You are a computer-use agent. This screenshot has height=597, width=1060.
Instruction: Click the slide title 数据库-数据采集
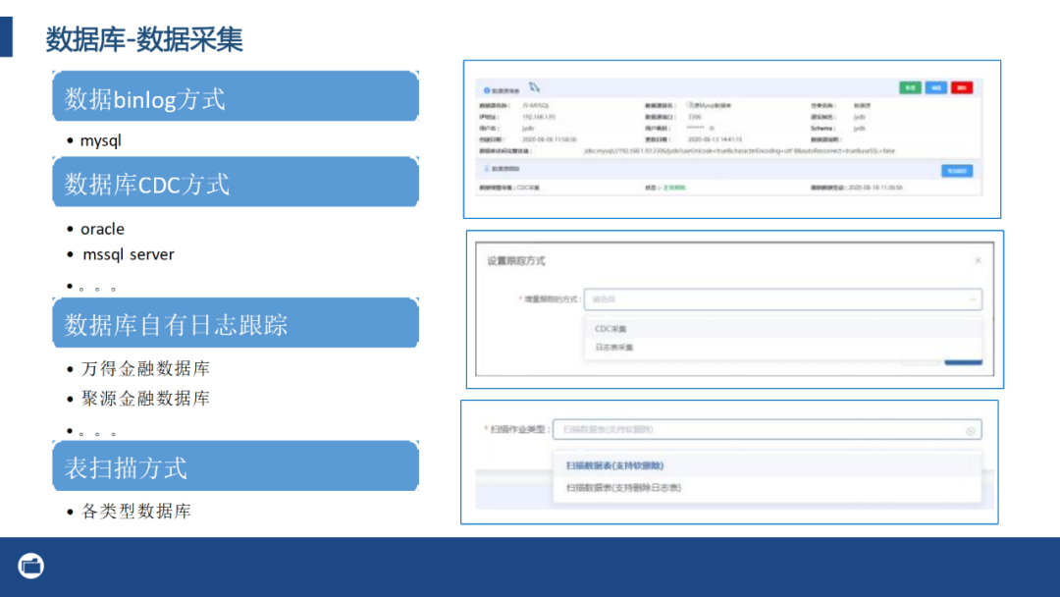tap(144, 39)
